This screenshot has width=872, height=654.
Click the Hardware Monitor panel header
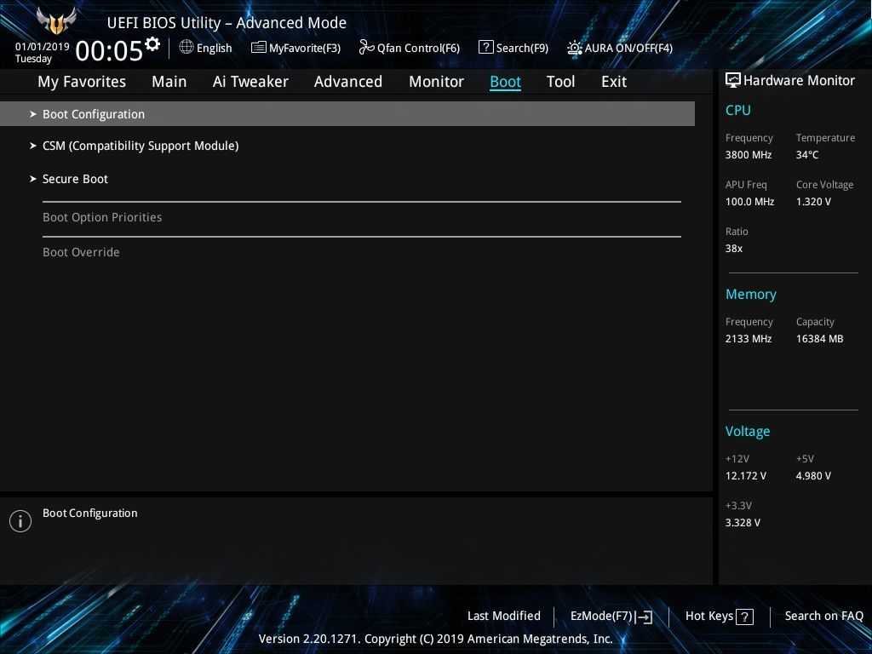[x=790, y=81]
